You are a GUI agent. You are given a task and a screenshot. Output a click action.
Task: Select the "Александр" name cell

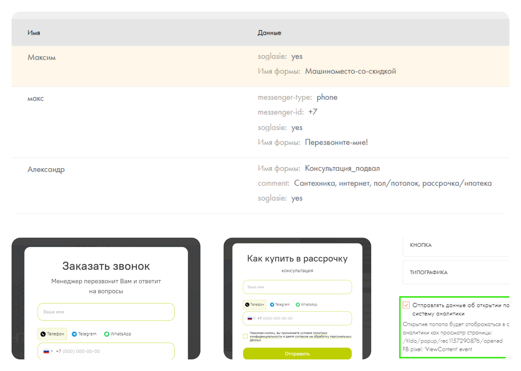[x=46, y=170]
